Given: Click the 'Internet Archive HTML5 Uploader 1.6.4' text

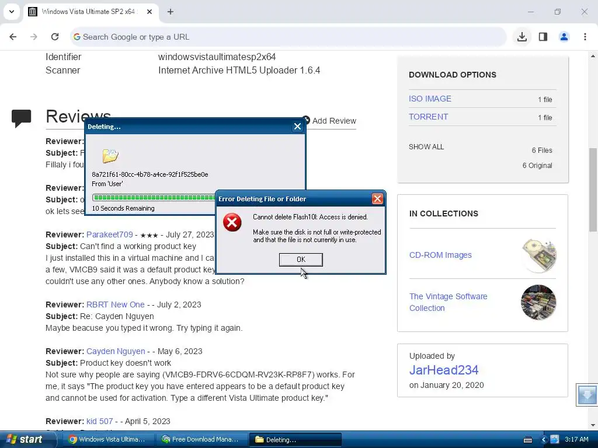Looking at the screenshot, I should tap(239, 71).
